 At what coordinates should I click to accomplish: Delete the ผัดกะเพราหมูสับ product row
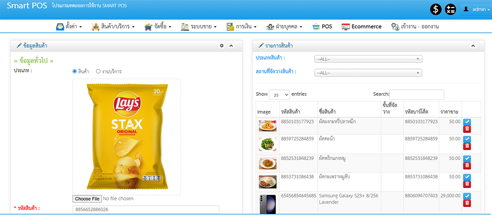point(467,185)
